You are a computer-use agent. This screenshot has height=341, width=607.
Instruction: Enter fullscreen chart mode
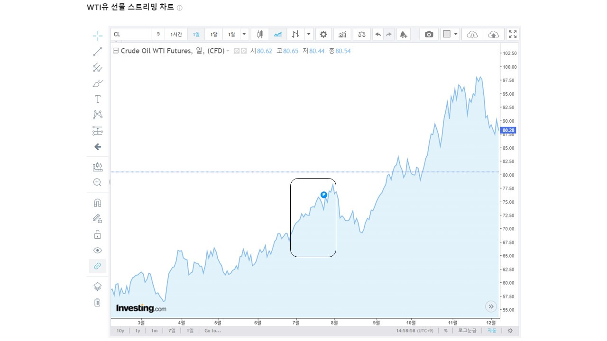(513, 34)
